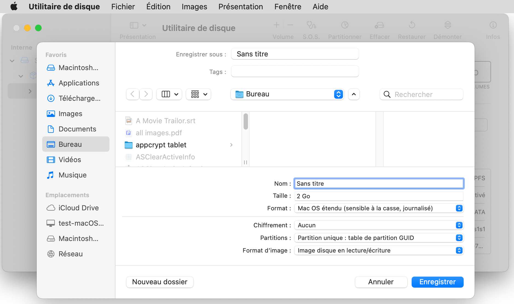Viewport: 514px width, 304px height.
Task: Click the file list scrollbar
Action: tap(246, 121)
